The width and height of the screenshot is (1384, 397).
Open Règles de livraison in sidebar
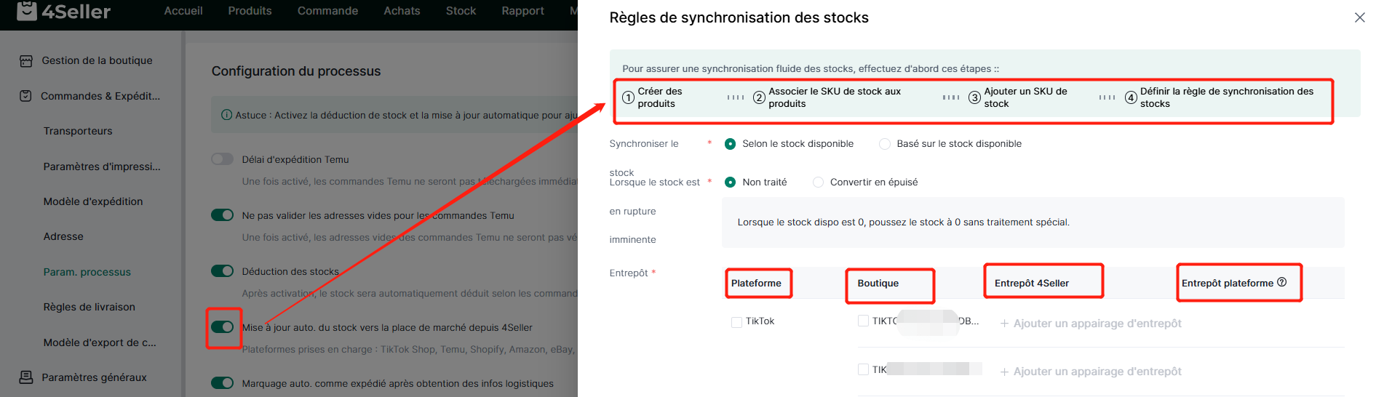pyautogui.click(x=90, y=307)
